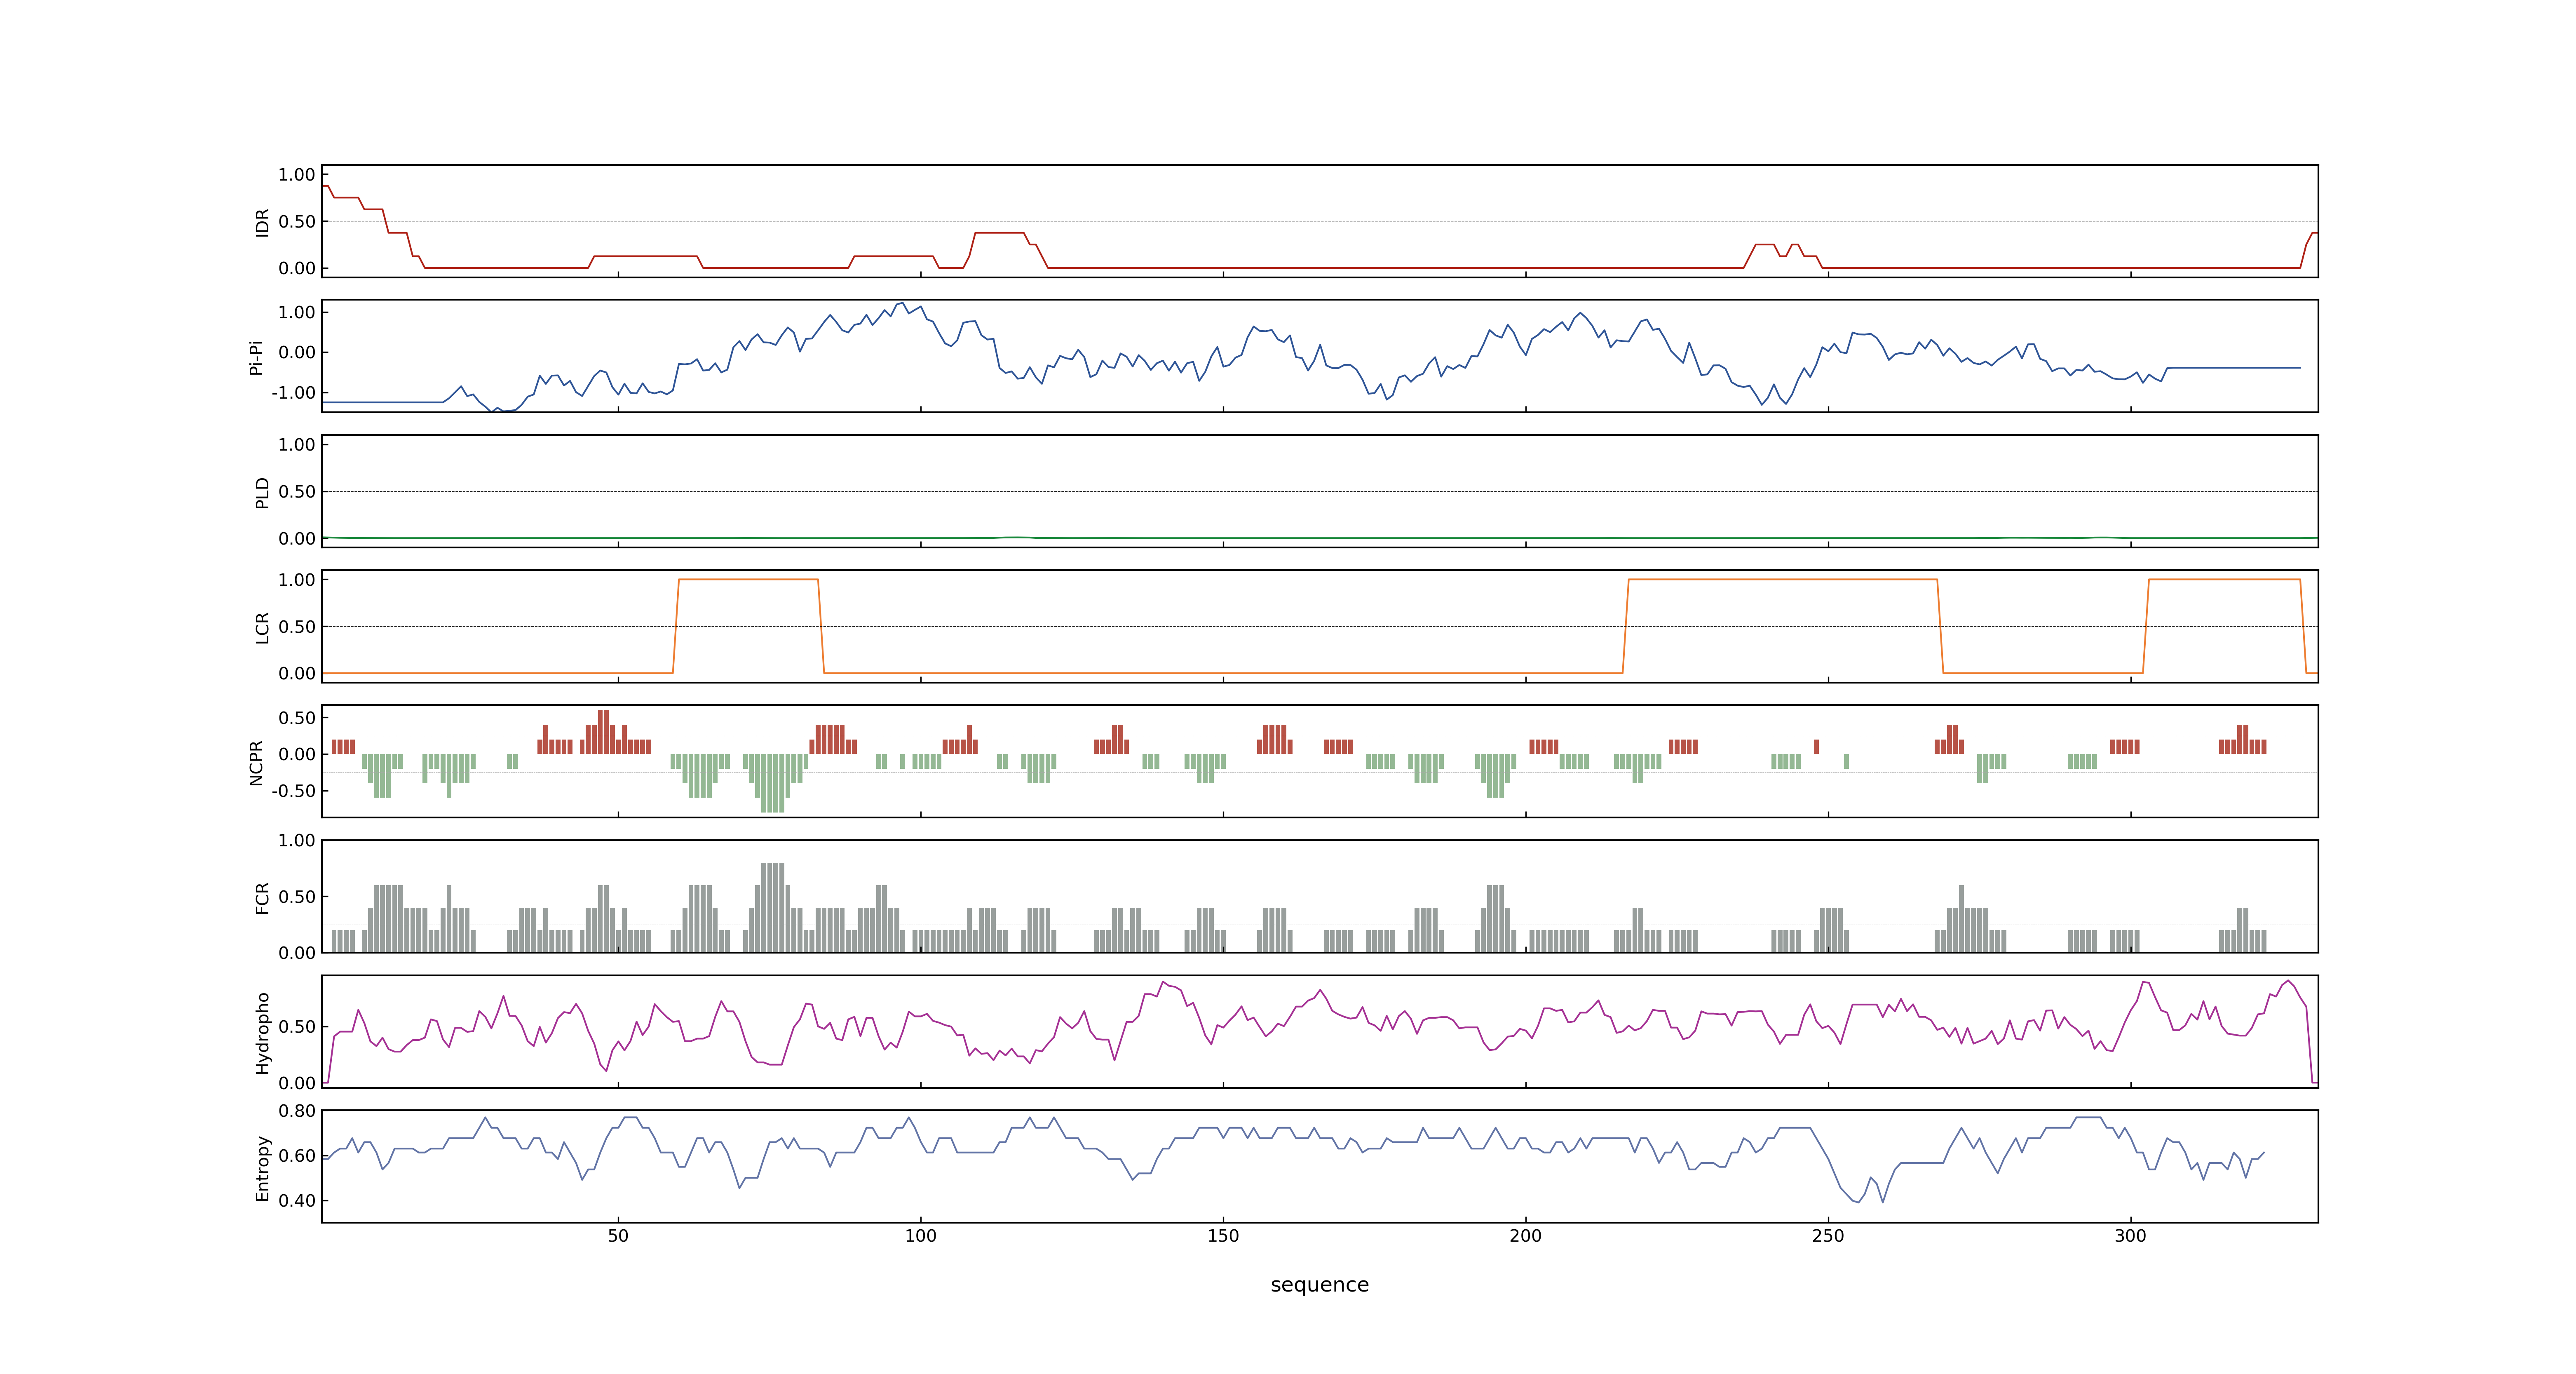Click the first LCR plateau near residue 70
The width and height of the screenshot is (2576, 1374).
pos(748,579)
